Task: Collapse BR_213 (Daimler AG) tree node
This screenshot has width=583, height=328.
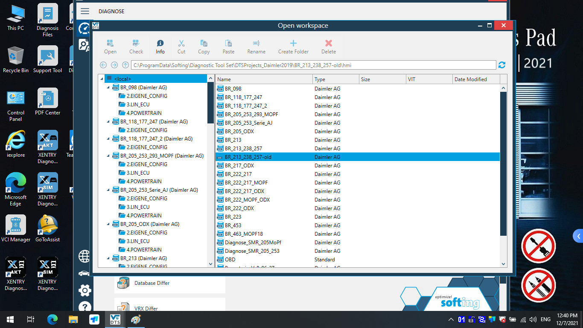Action: 108,258
